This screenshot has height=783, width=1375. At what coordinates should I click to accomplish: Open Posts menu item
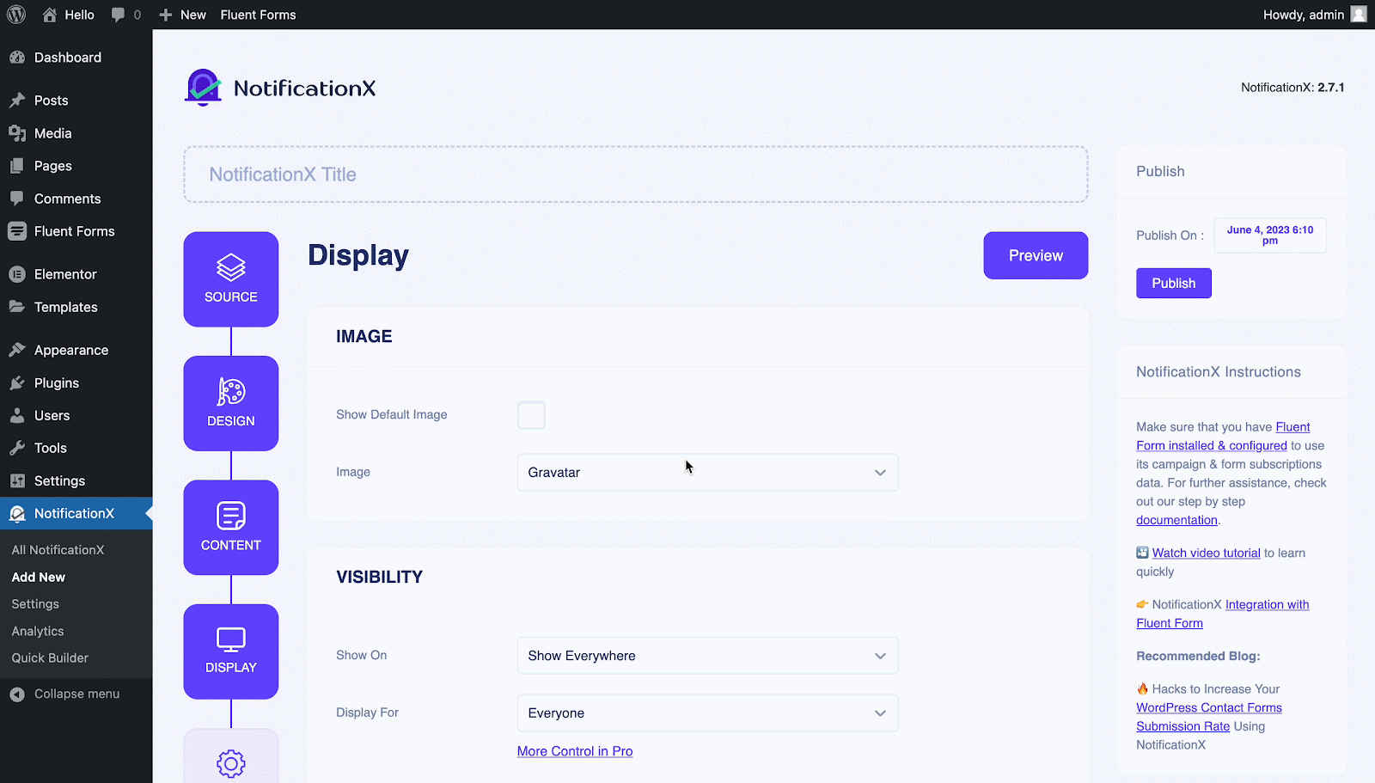[51, 101]
